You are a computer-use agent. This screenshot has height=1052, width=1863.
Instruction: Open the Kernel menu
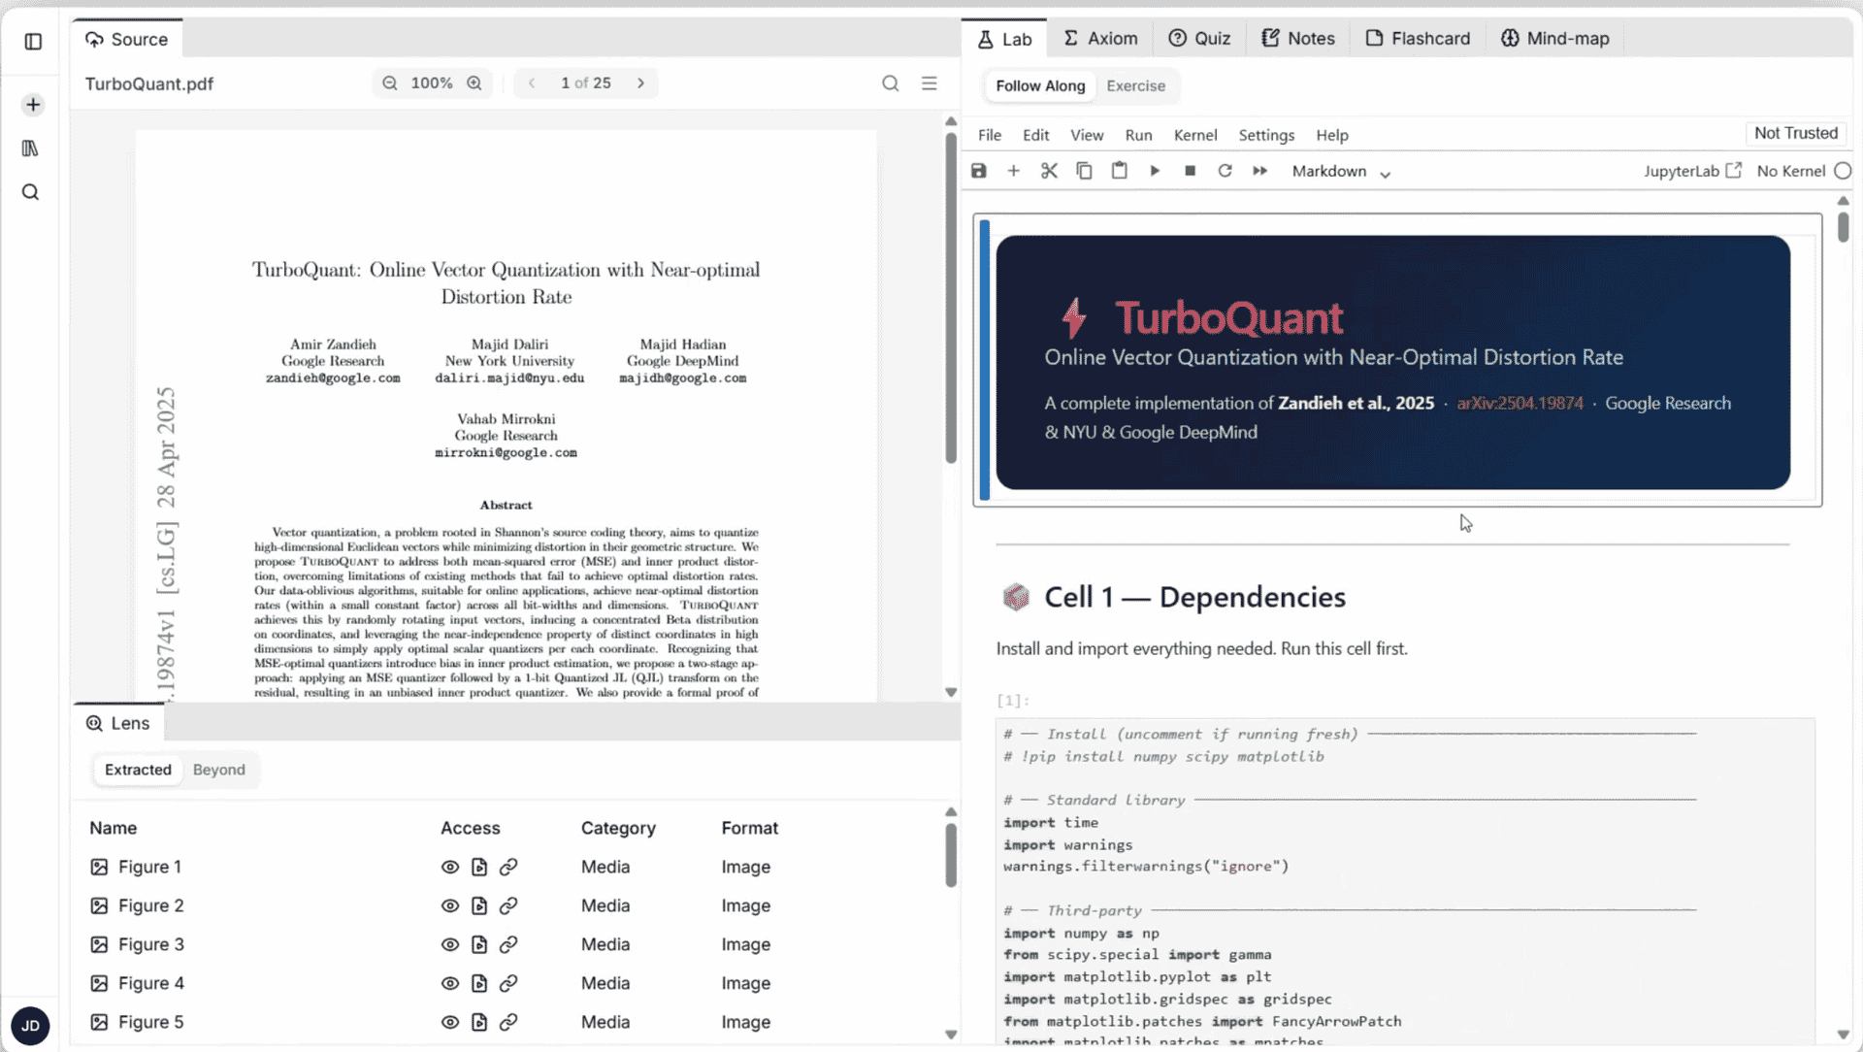pos(1195,135)
